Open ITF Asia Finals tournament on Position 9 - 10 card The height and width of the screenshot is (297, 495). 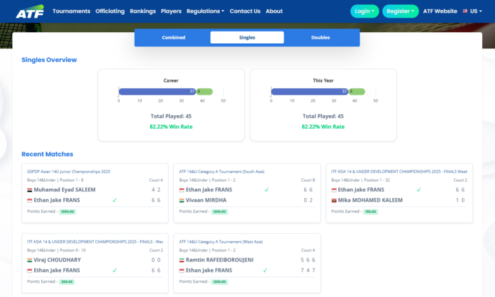(x=95, y=242)
